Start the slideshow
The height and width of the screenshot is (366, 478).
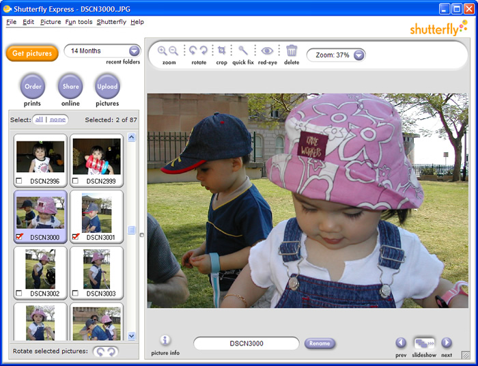[x=423, y=343]
